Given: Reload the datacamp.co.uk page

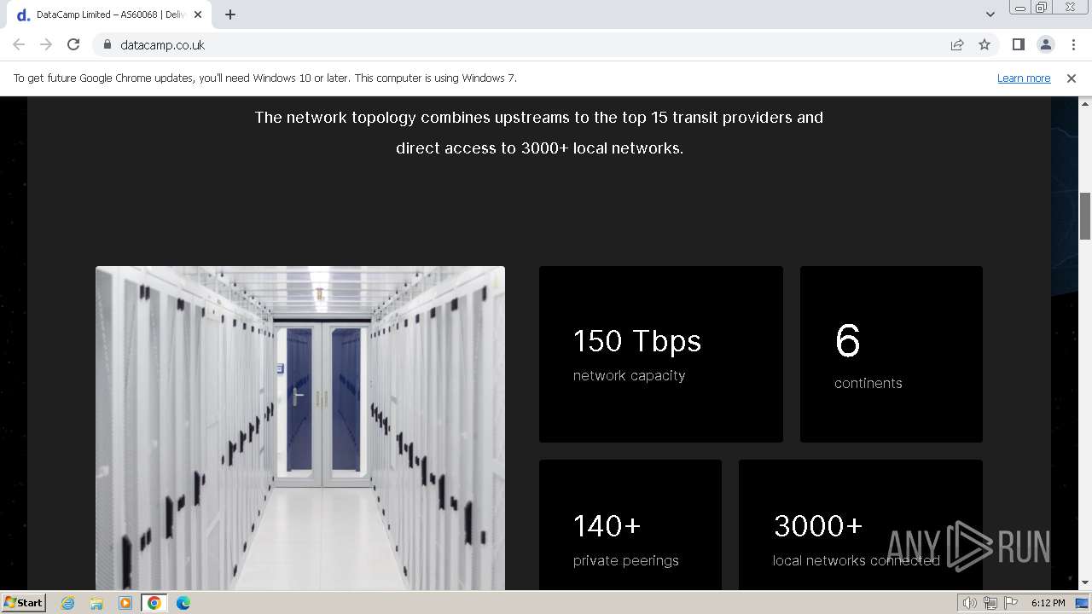Looking at the screenshot, I should click(x=73, y=44).
